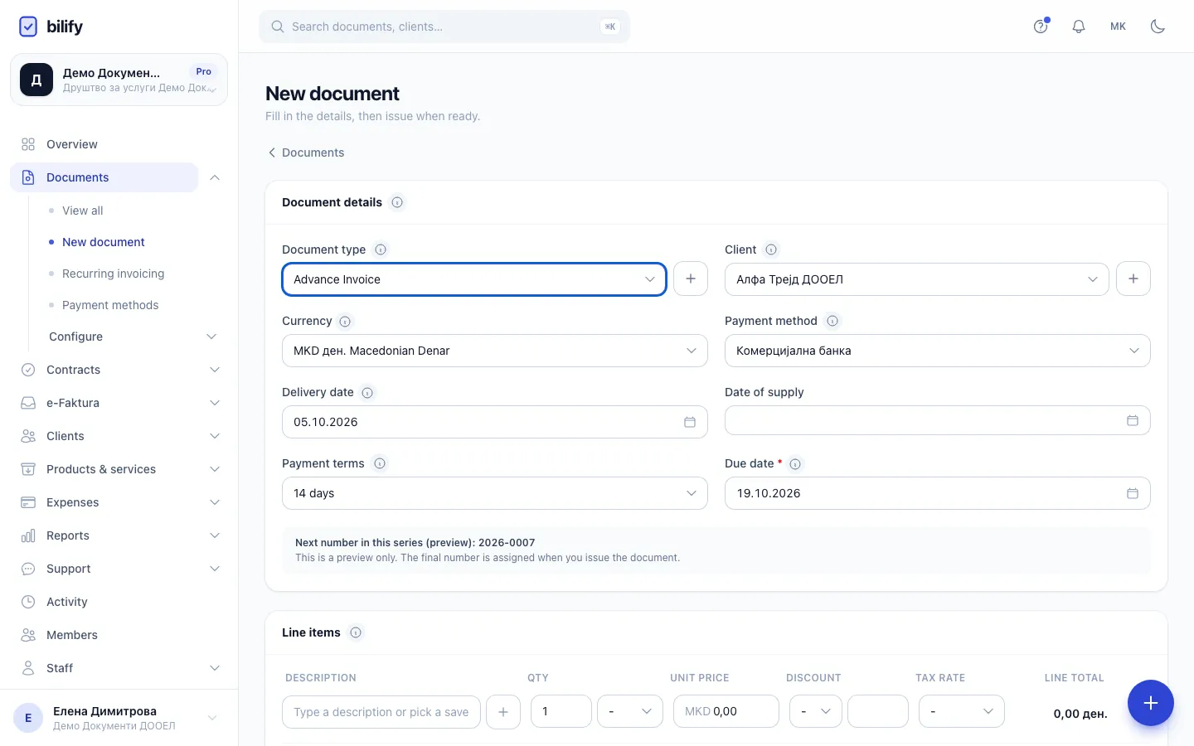Open the Tax rate dropdown
The width and height of the screenshot is (1194, 746).
(962, 711)
